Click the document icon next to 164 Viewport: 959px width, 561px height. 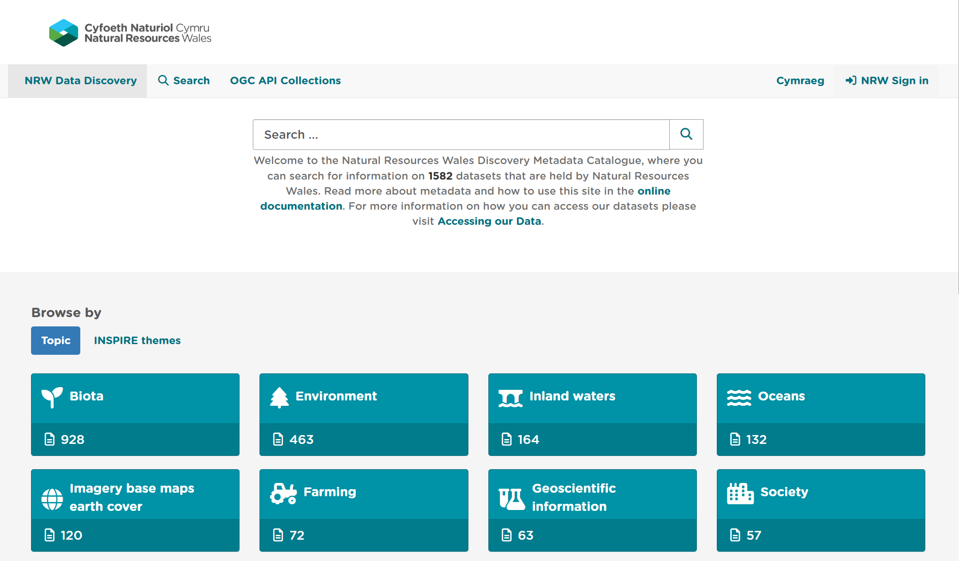[507, 439]
